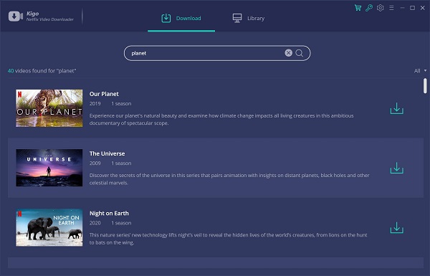
Task: Maximize the Kigo window
Action: [413, 8]
